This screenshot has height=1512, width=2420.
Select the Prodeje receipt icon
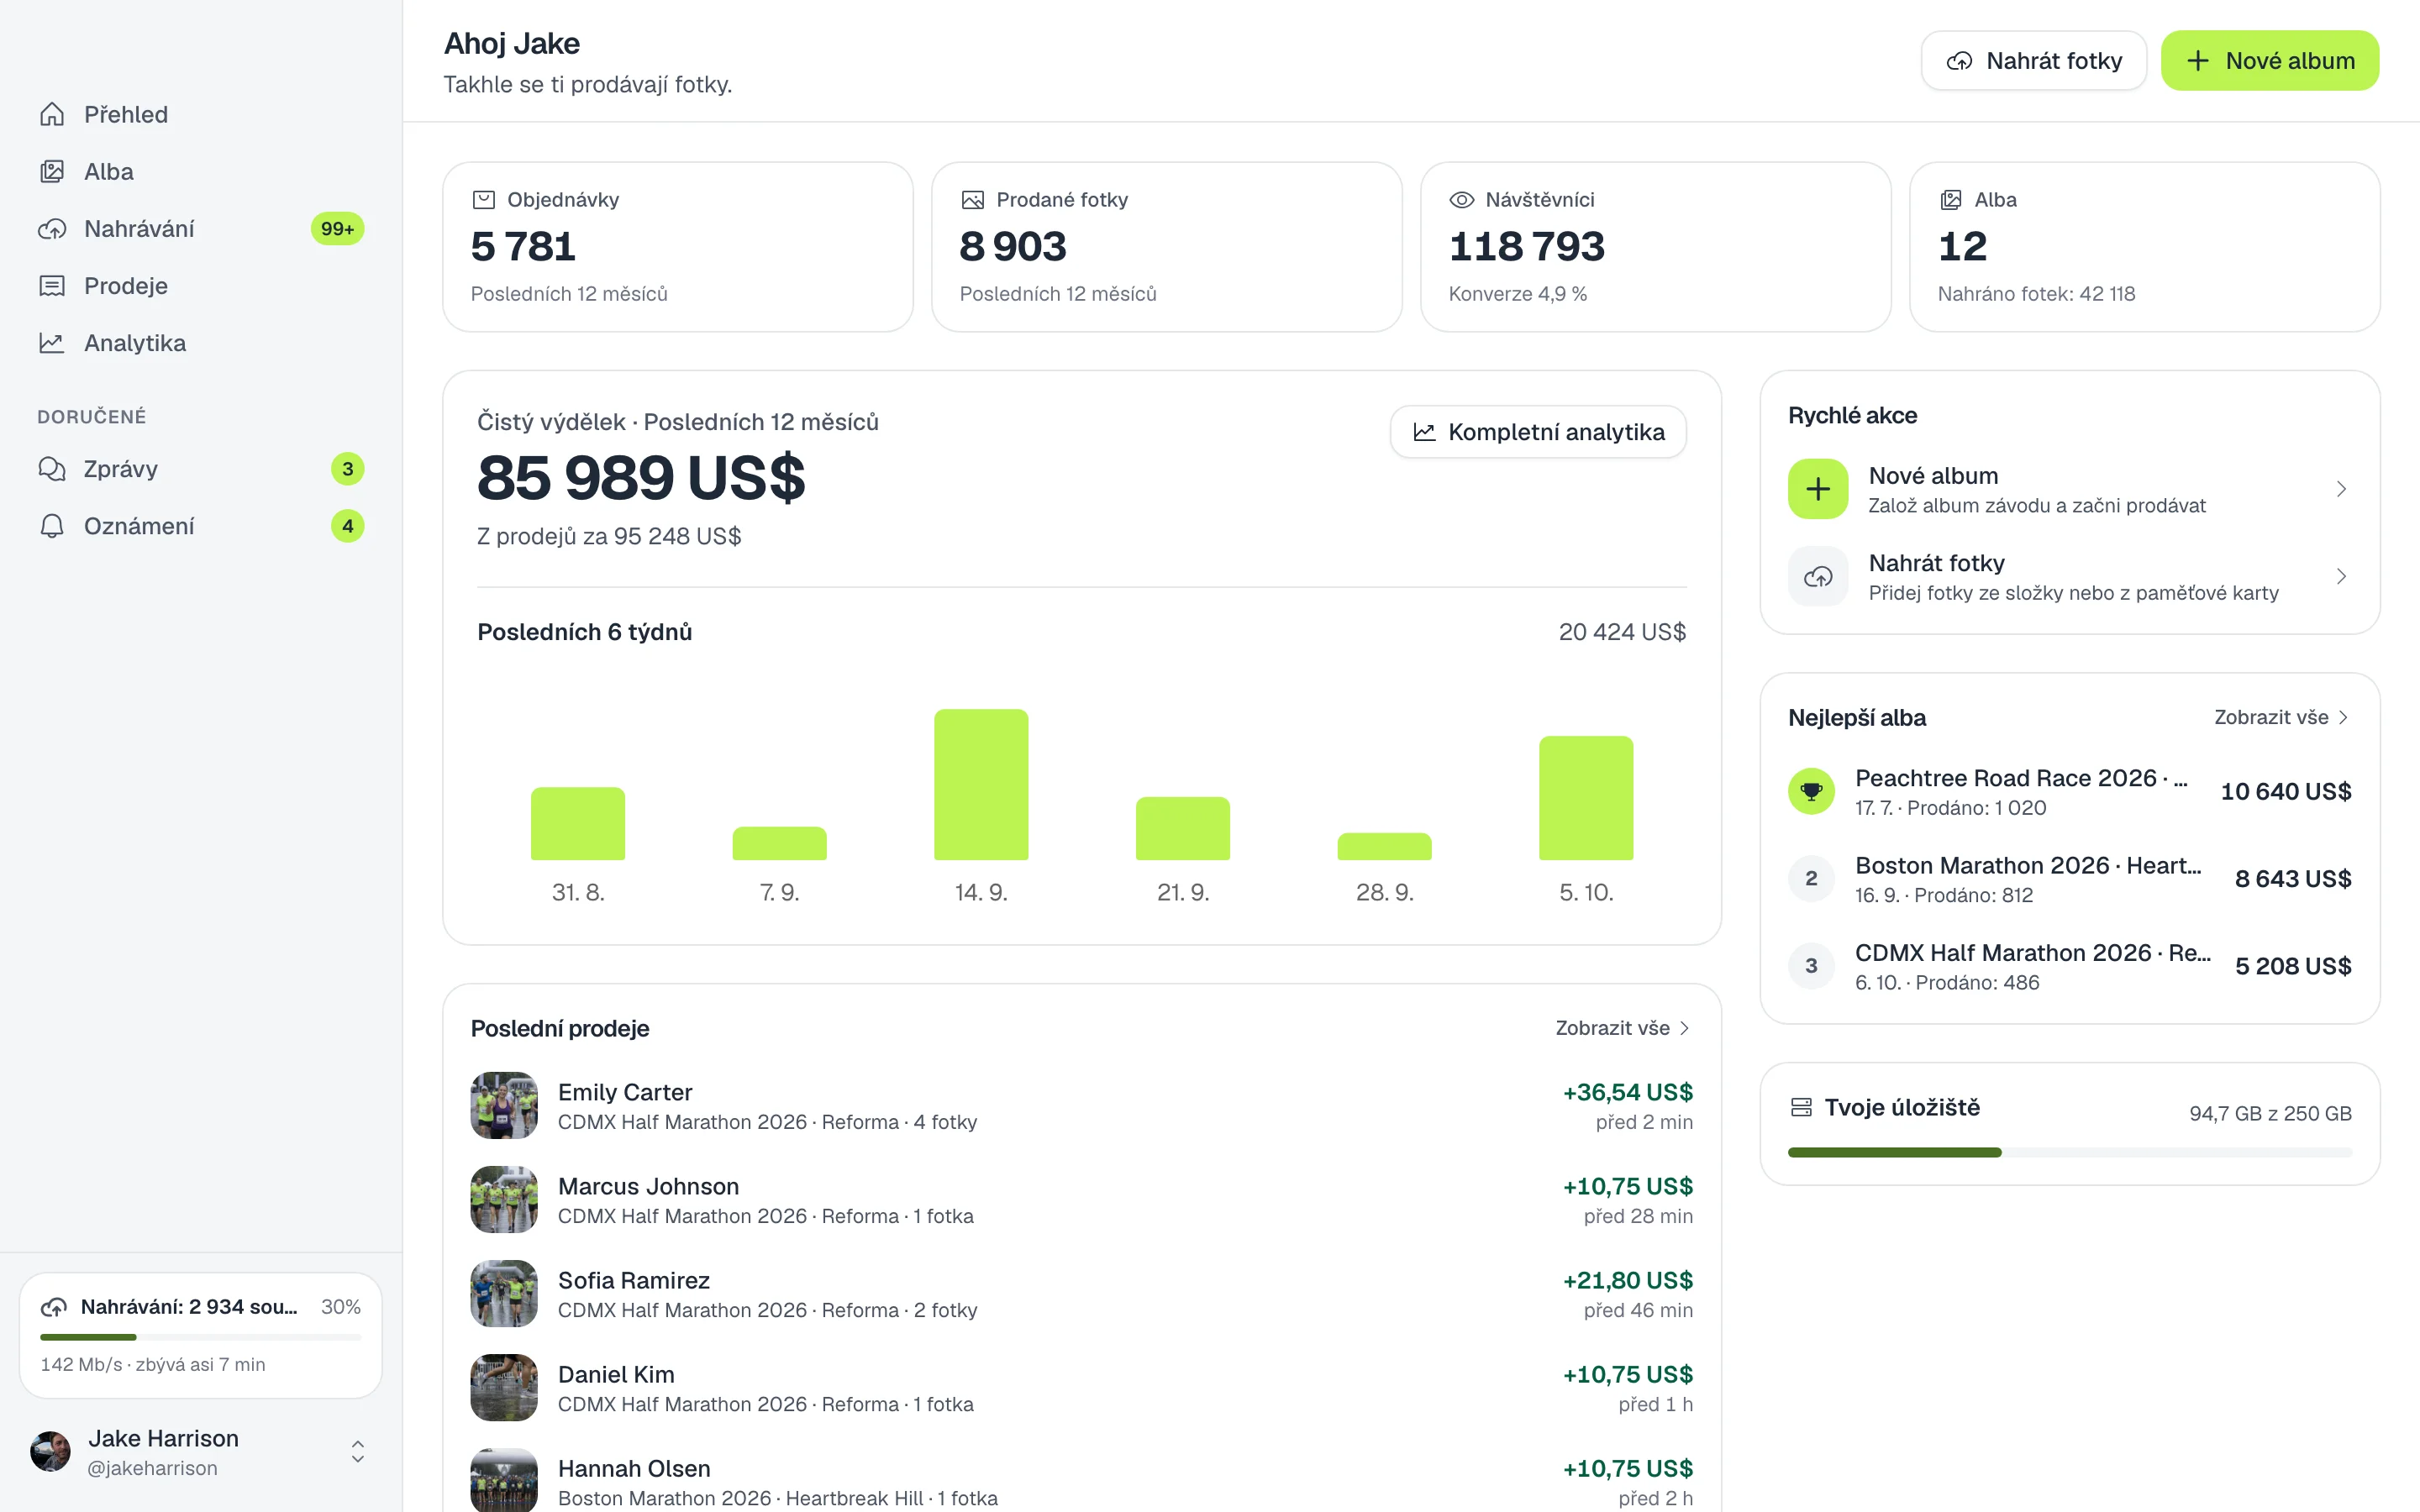[x=52, y=286]
